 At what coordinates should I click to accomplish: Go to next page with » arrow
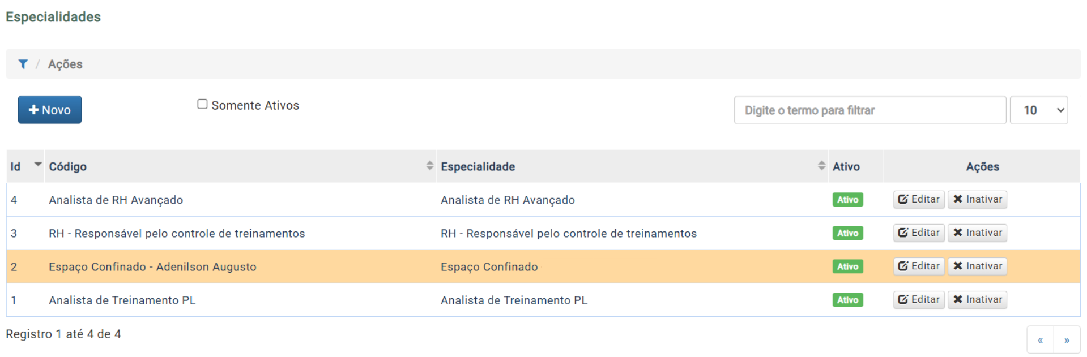[x=1067, y=340]
